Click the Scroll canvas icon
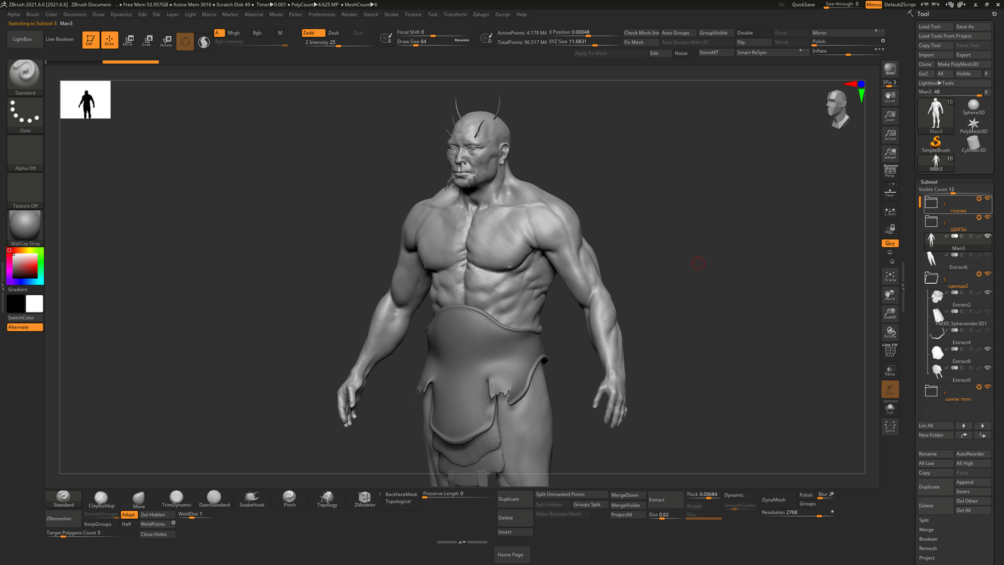The image size is (1004, 565). [x=890, y=97]
